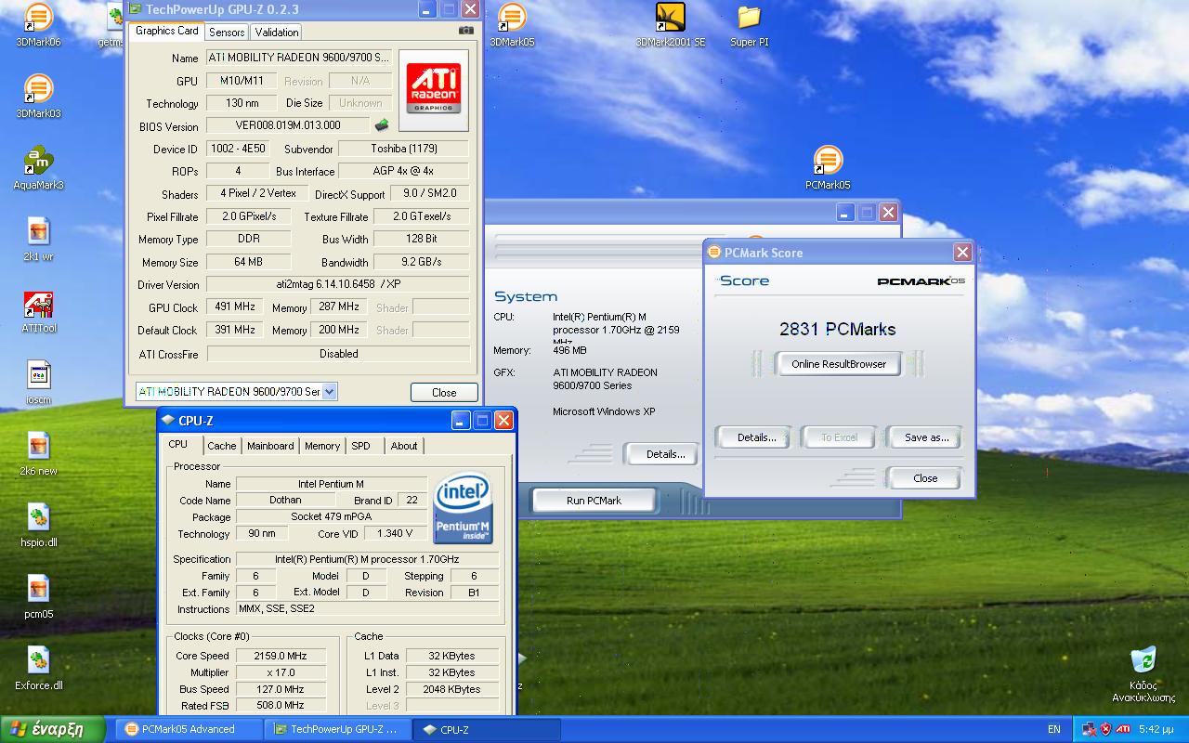The height and width of the screenshot is (743, 1189).
Task: Launch AquaMark3 from the desktop
Action: [x=38, y=168]
